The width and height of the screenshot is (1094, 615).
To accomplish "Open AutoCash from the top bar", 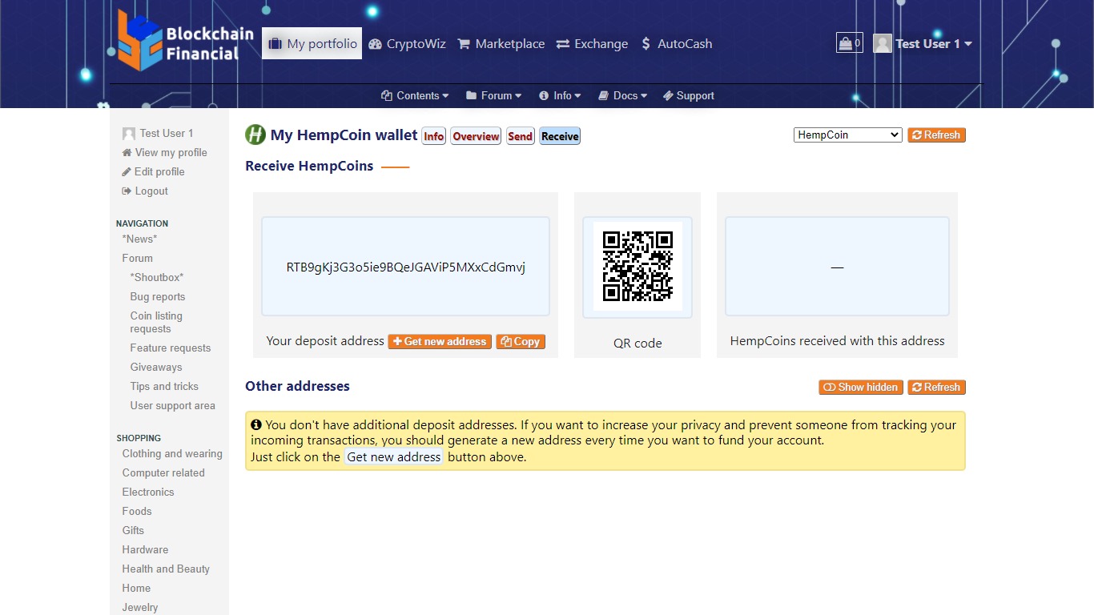I will point(676,44).
